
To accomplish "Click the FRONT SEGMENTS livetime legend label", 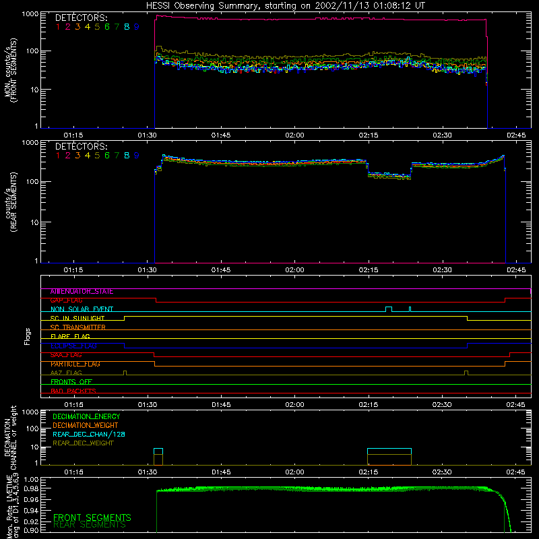I will tap(92, 517).
